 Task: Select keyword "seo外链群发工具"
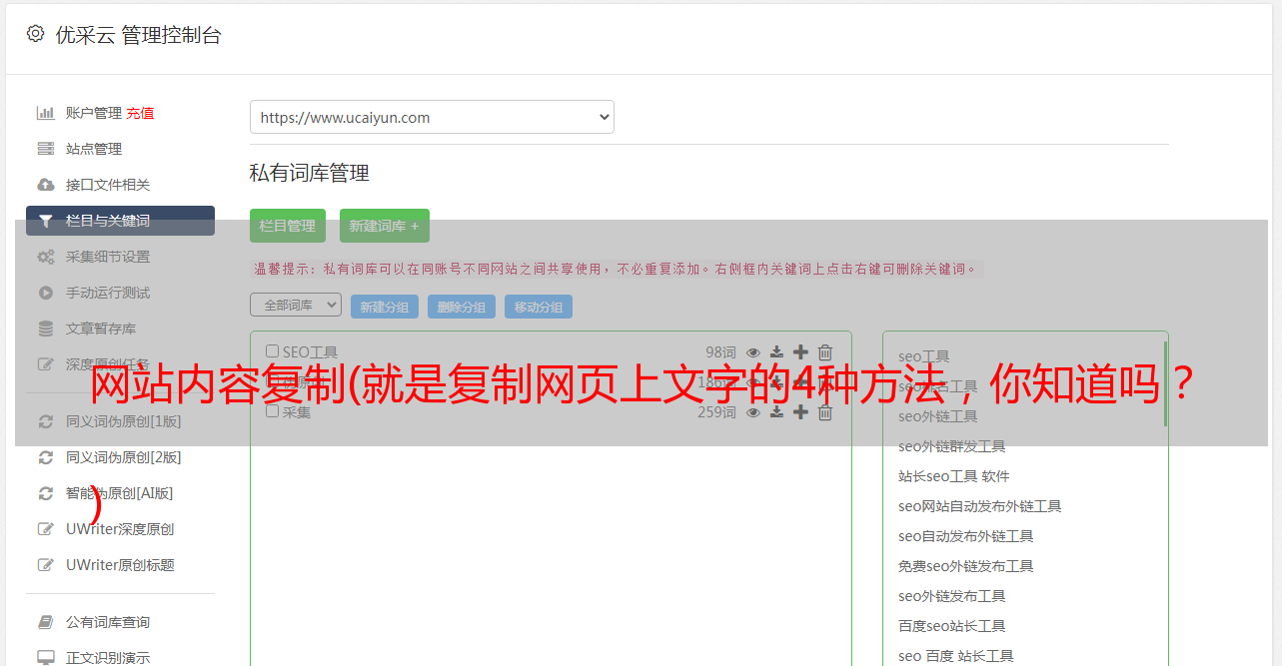point(952,446)
